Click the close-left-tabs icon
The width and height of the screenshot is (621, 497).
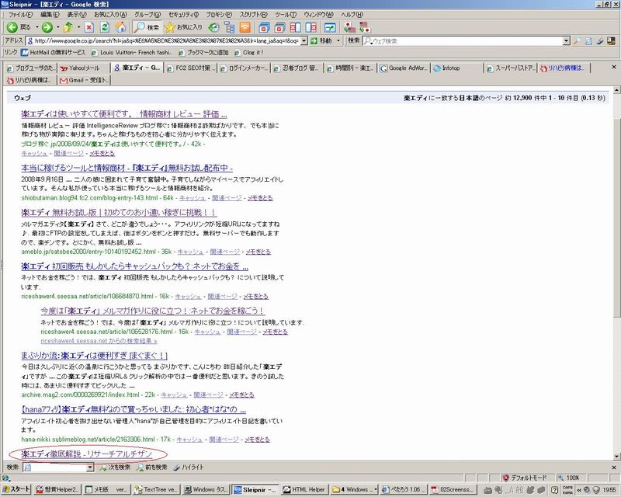(296, 27)
